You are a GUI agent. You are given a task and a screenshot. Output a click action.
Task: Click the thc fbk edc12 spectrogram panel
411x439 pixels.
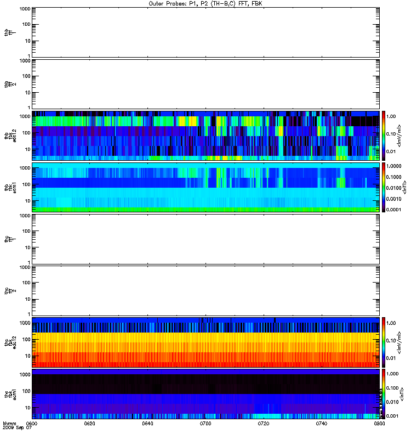206,342
